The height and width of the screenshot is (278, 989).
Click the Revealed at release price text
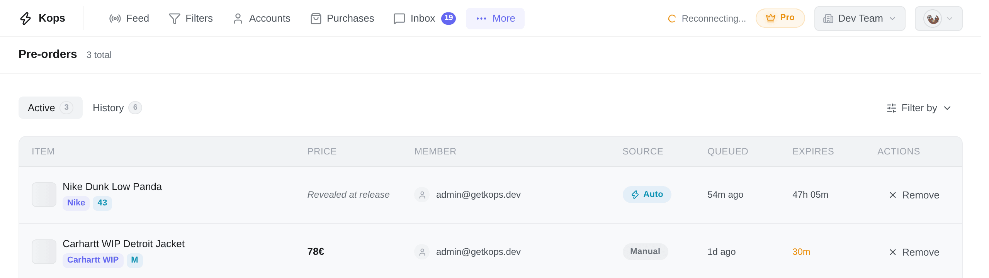348,195
